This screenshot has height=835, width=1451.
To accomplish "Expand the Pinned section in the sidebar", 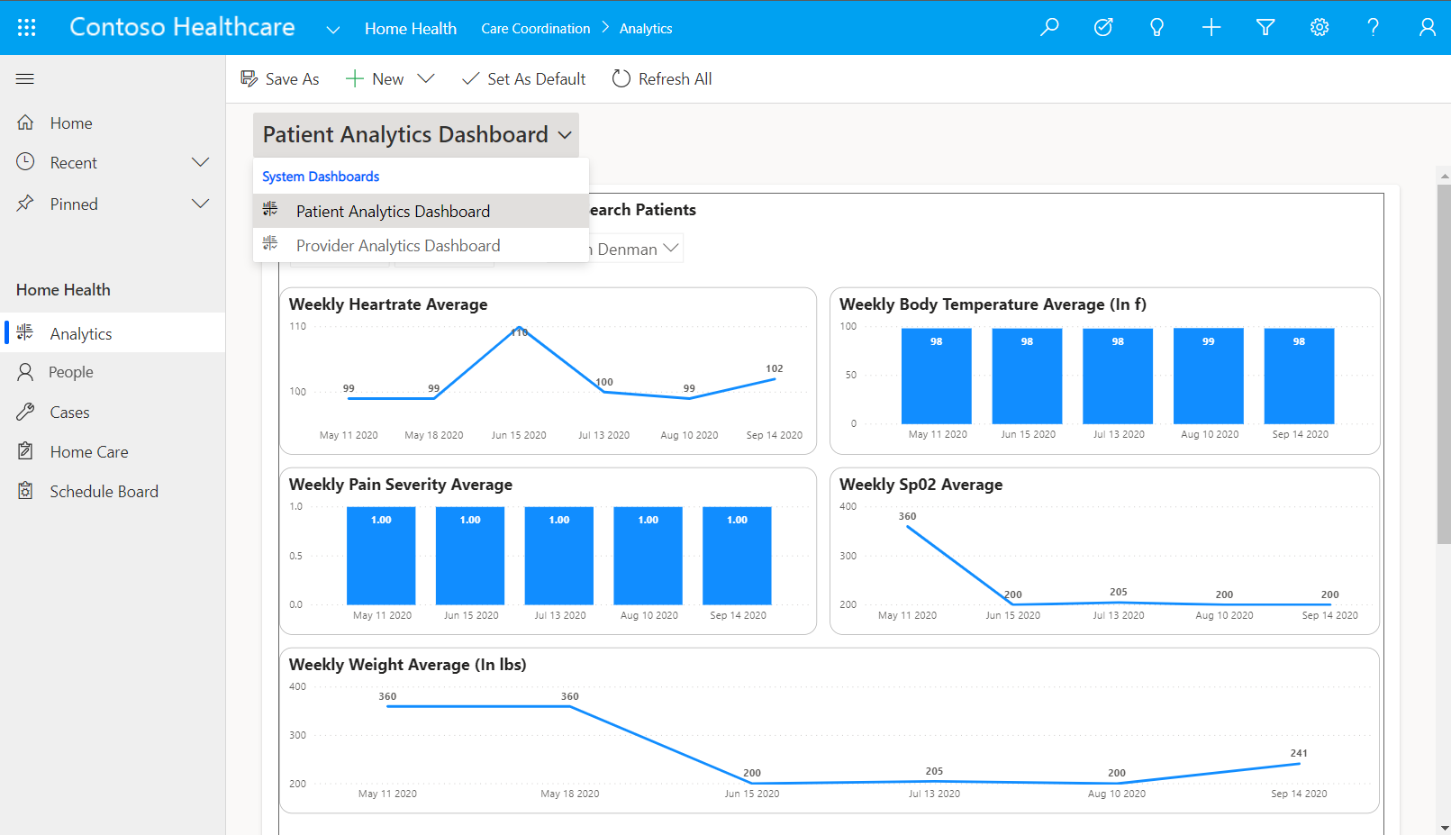I will tap(200, 204).
